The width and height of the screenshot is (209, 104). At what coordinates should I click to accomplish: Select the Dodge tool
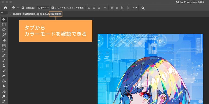(4, 96)
